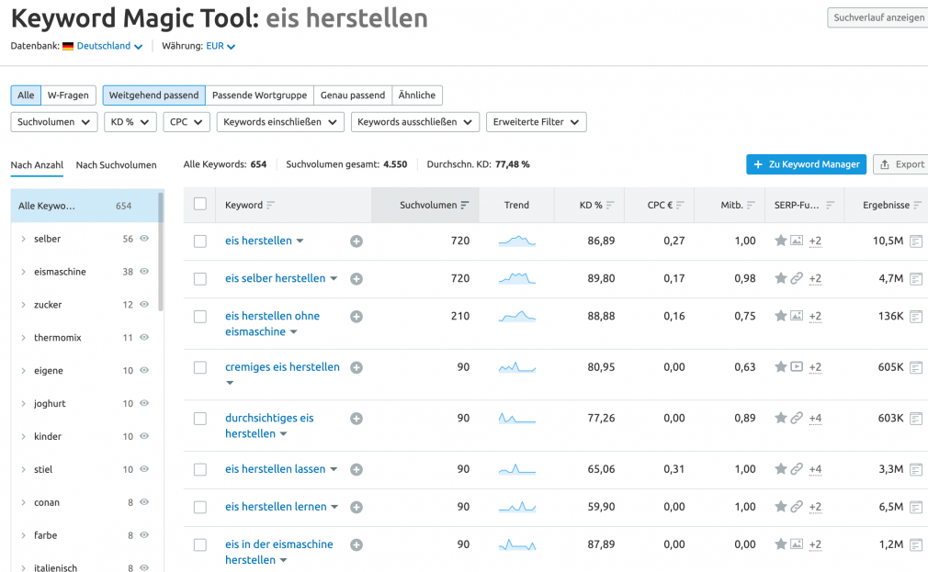Add 'eis herstellen ohne eismaschine' via plus icon

pyautogui.click(x=356, y=317)
